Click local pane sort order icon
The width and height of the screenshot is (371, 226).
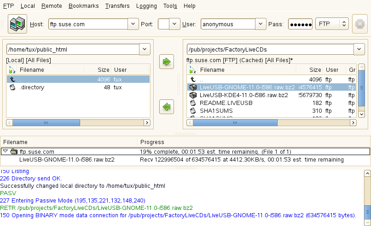(12, 70)
